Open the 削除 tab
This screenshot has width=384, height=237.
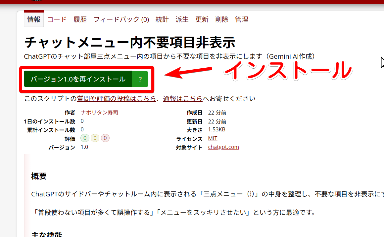tap(222, 19)
